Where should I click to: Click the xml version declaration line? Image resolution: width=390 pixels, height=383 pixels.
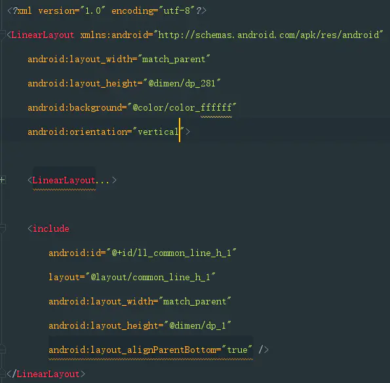click(x=107, y=10)
